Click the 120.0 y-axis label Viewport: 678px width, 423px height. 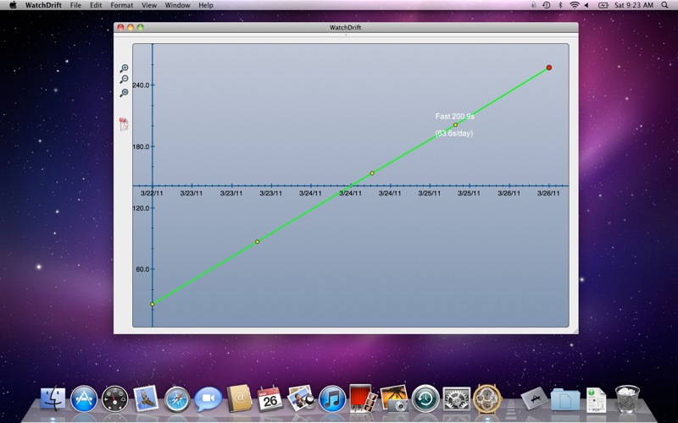tap(141, 208)
